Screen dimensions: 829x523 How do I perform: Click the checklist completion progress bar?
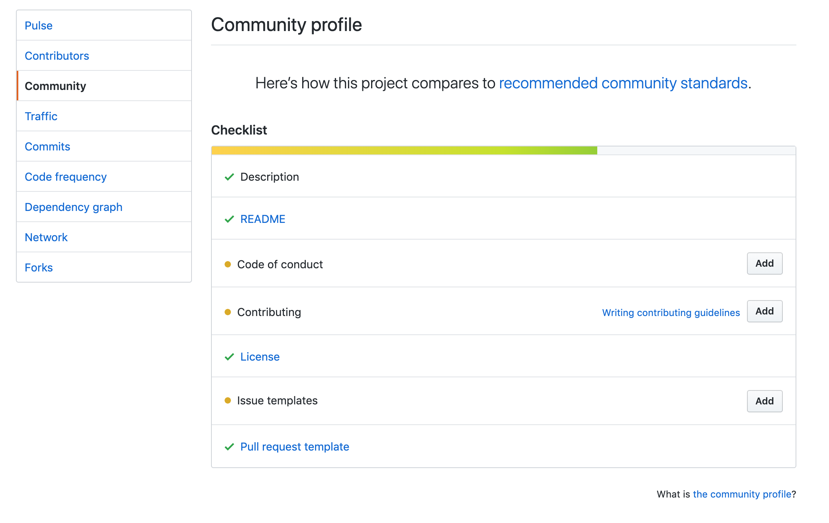pos(404,150)
